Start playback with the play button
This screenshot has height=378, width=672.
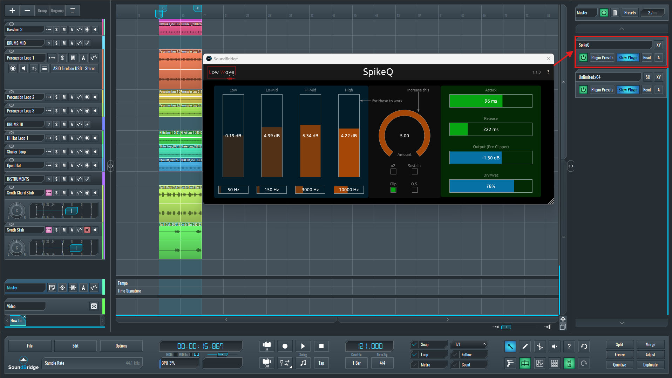(303, 346)
